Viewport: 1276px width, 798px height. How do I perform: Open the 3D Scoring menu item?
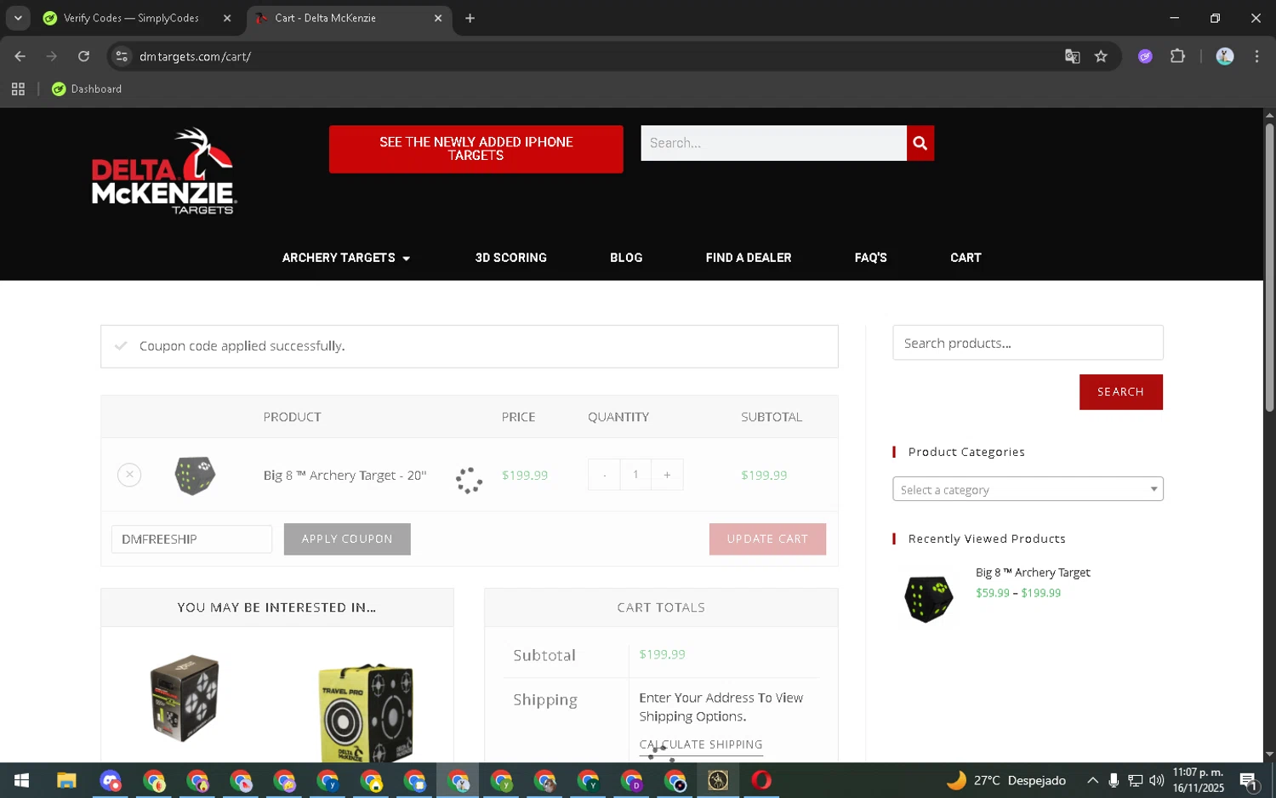[x=510, y=258]
